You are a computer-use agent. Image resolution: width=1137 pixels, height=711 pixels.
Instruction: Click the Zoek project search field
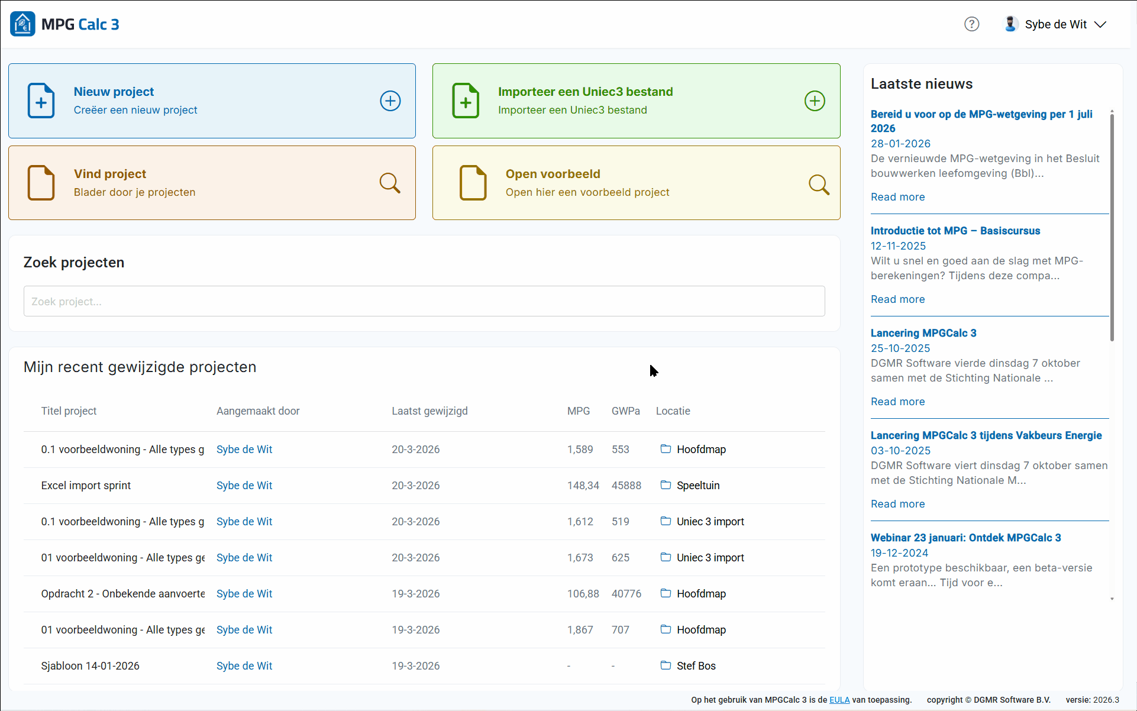(424, 302)
